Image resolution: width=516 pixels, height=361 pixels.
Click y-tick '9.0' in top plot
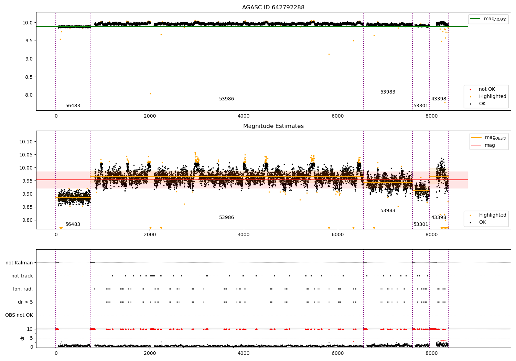tap(29, 59)
